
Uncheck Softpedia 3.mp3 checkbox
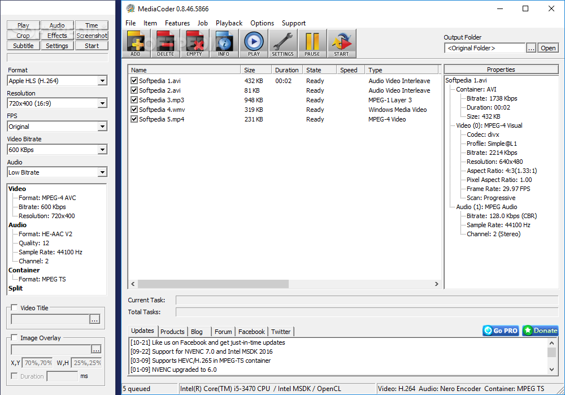point(134,100)
